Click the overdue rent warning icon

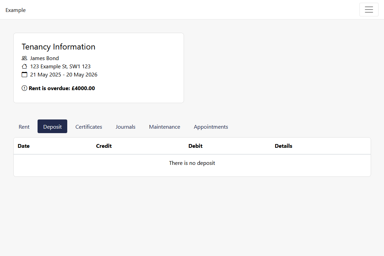(x=24, y=88)
